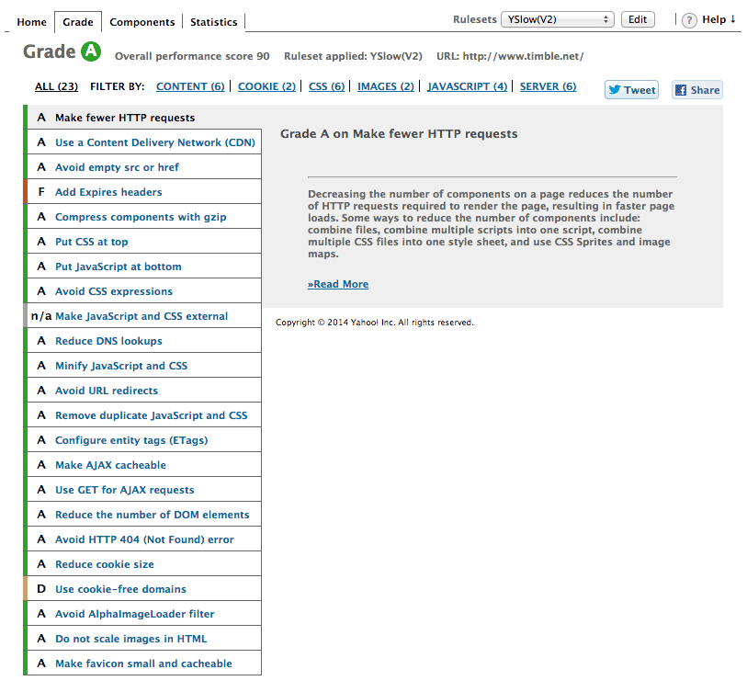
Task: Filter rules by CSS (6)
Action: click(x=326, y=86)
